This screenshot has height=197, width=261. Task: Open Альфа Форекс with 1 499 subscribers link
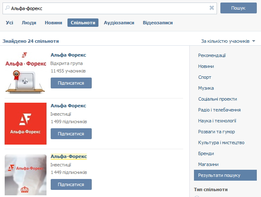point(68,106)
